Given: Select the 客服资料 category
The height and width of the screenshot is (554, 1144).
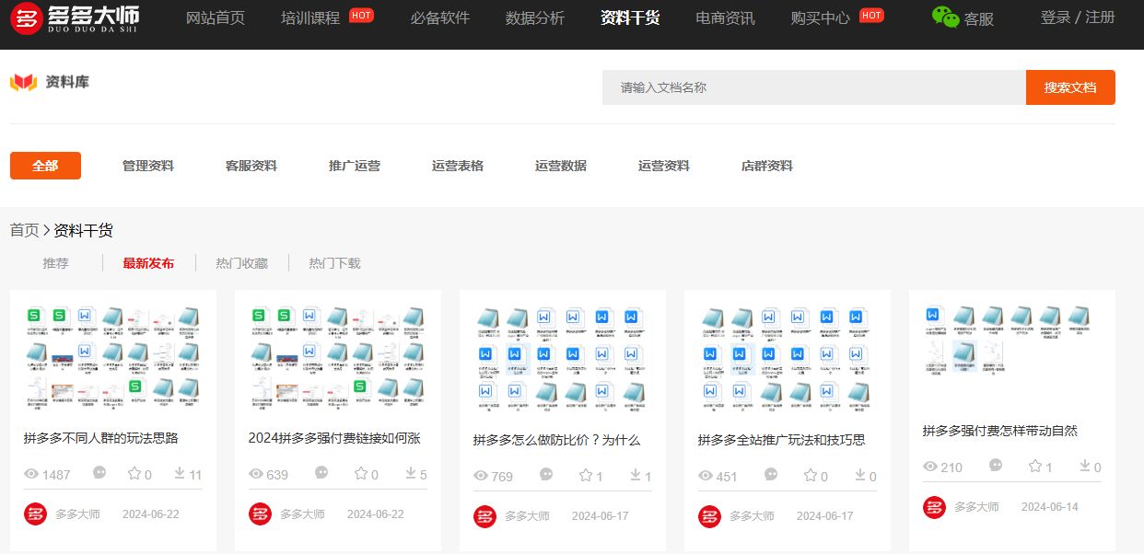Looking at the screenshot, I should (251, 166).
